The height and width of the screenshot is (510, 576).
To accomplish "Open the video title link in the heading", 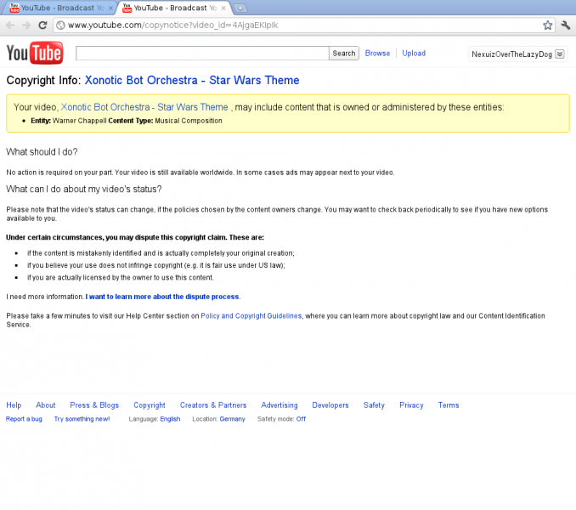I will click(x=192, y=80).
